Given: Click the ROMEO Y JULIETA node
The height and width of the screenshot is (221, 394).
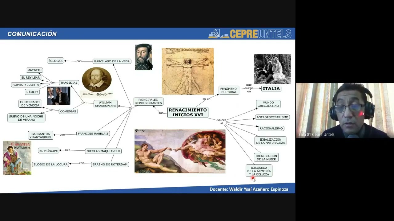Looking at the screenshot, I should (x=26, y=85).
